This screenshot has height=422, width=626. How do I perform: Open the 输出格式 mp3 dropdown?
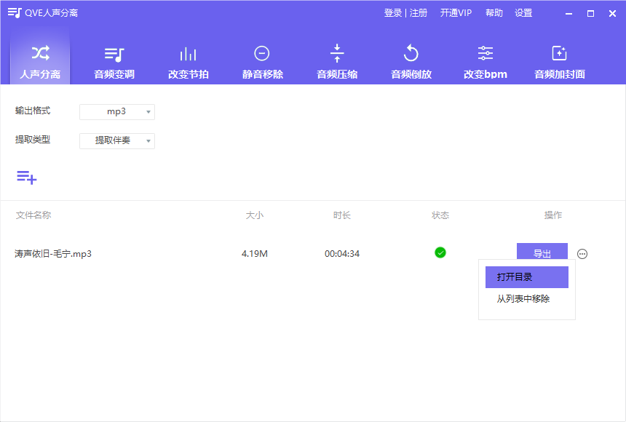tap(116, 111)
